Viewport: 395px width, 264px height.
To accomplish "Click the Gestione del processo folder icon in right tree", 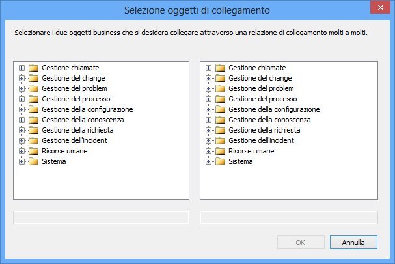I will coord(220,99).
